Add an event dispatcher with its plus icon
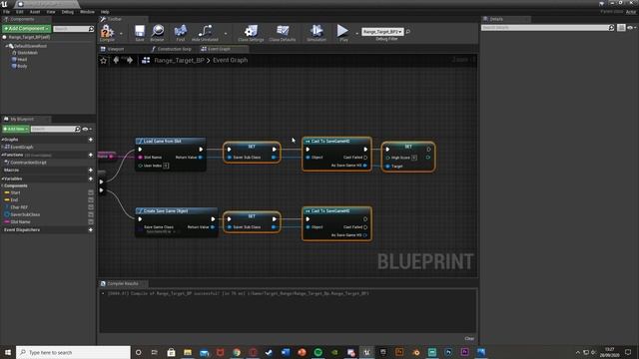Viewport: 639px width, 359px height. (91, 229)
